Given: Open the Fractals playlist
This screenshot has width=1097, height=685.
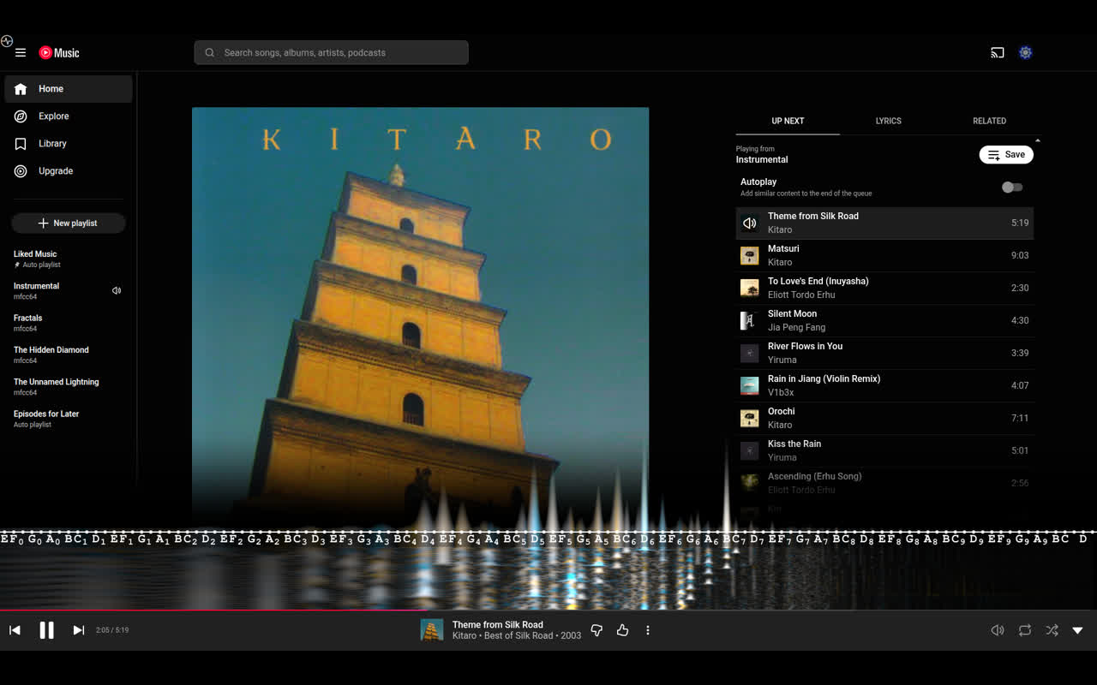Looking at the screenshot, I should tap(69, 323).
